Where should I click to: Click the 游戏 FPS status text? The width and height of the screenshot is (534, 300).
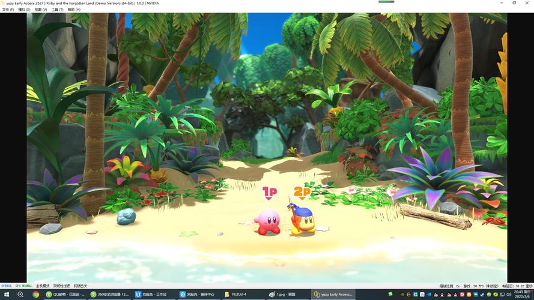point(481,286)
